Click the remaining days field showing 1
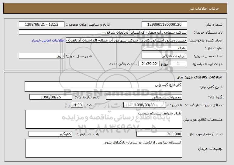Viewport: 234px width, 165px height. tap(178, 64)
